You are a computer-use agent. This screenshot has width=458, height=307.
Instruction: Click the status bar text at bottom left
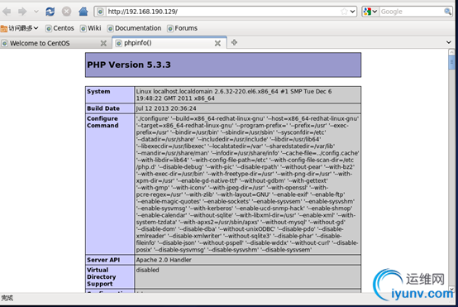click(7, 298)
